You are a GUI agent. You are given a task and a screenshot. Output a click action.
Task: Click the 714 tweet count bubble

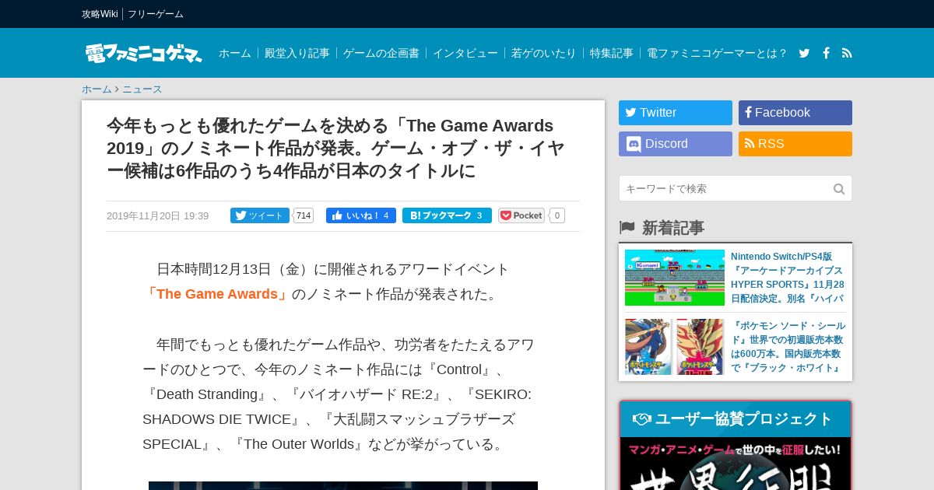click(x=304, y=215)
